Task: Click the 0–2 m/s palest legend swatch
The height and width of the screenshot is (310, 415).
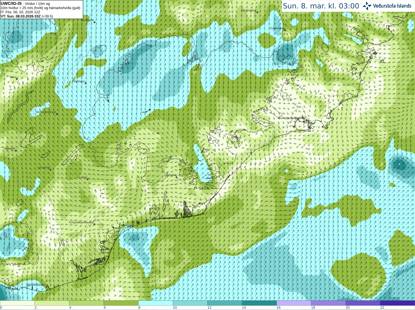Action: (17, 303)
